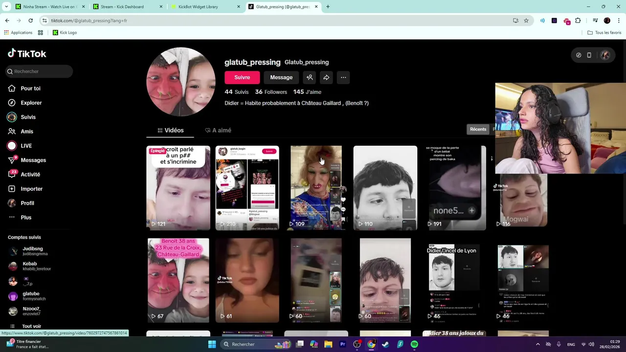Select the Récents sort option
The image size is (626, 352).
click(478, 129)
